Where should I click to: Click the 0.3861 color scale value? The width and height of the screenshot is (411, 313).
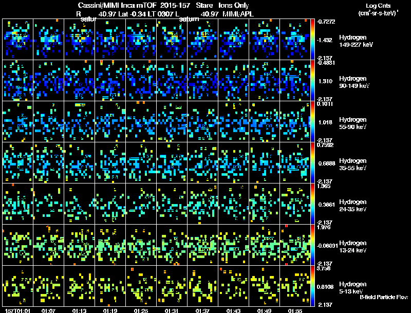327,205
